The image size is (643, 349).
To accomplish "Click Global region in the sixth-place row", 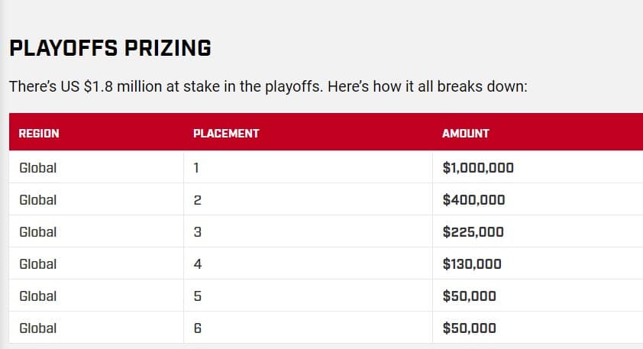I will click(38, 328).
